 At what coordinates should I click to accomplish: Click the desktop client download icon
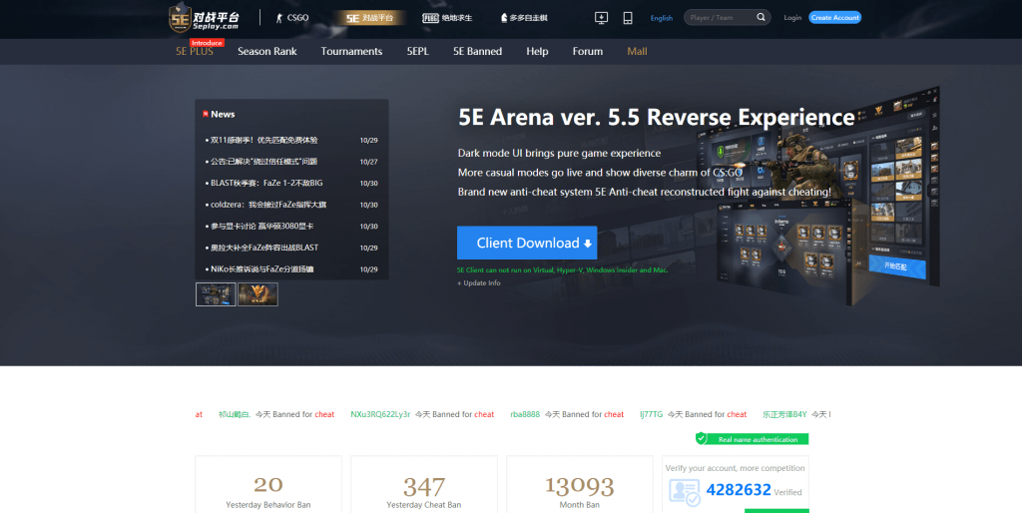point(602,18)
